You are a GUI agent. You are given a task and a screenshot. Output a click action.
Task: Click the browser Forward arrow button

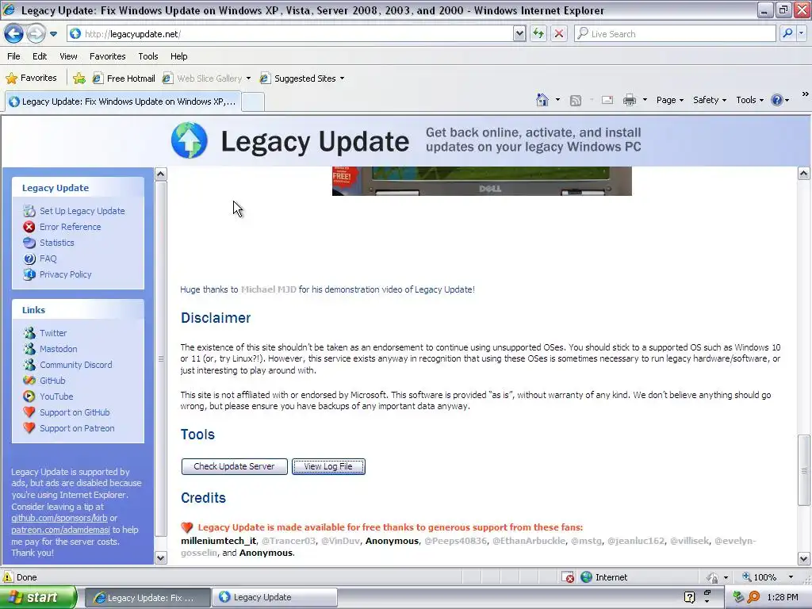tap(35, 34)
